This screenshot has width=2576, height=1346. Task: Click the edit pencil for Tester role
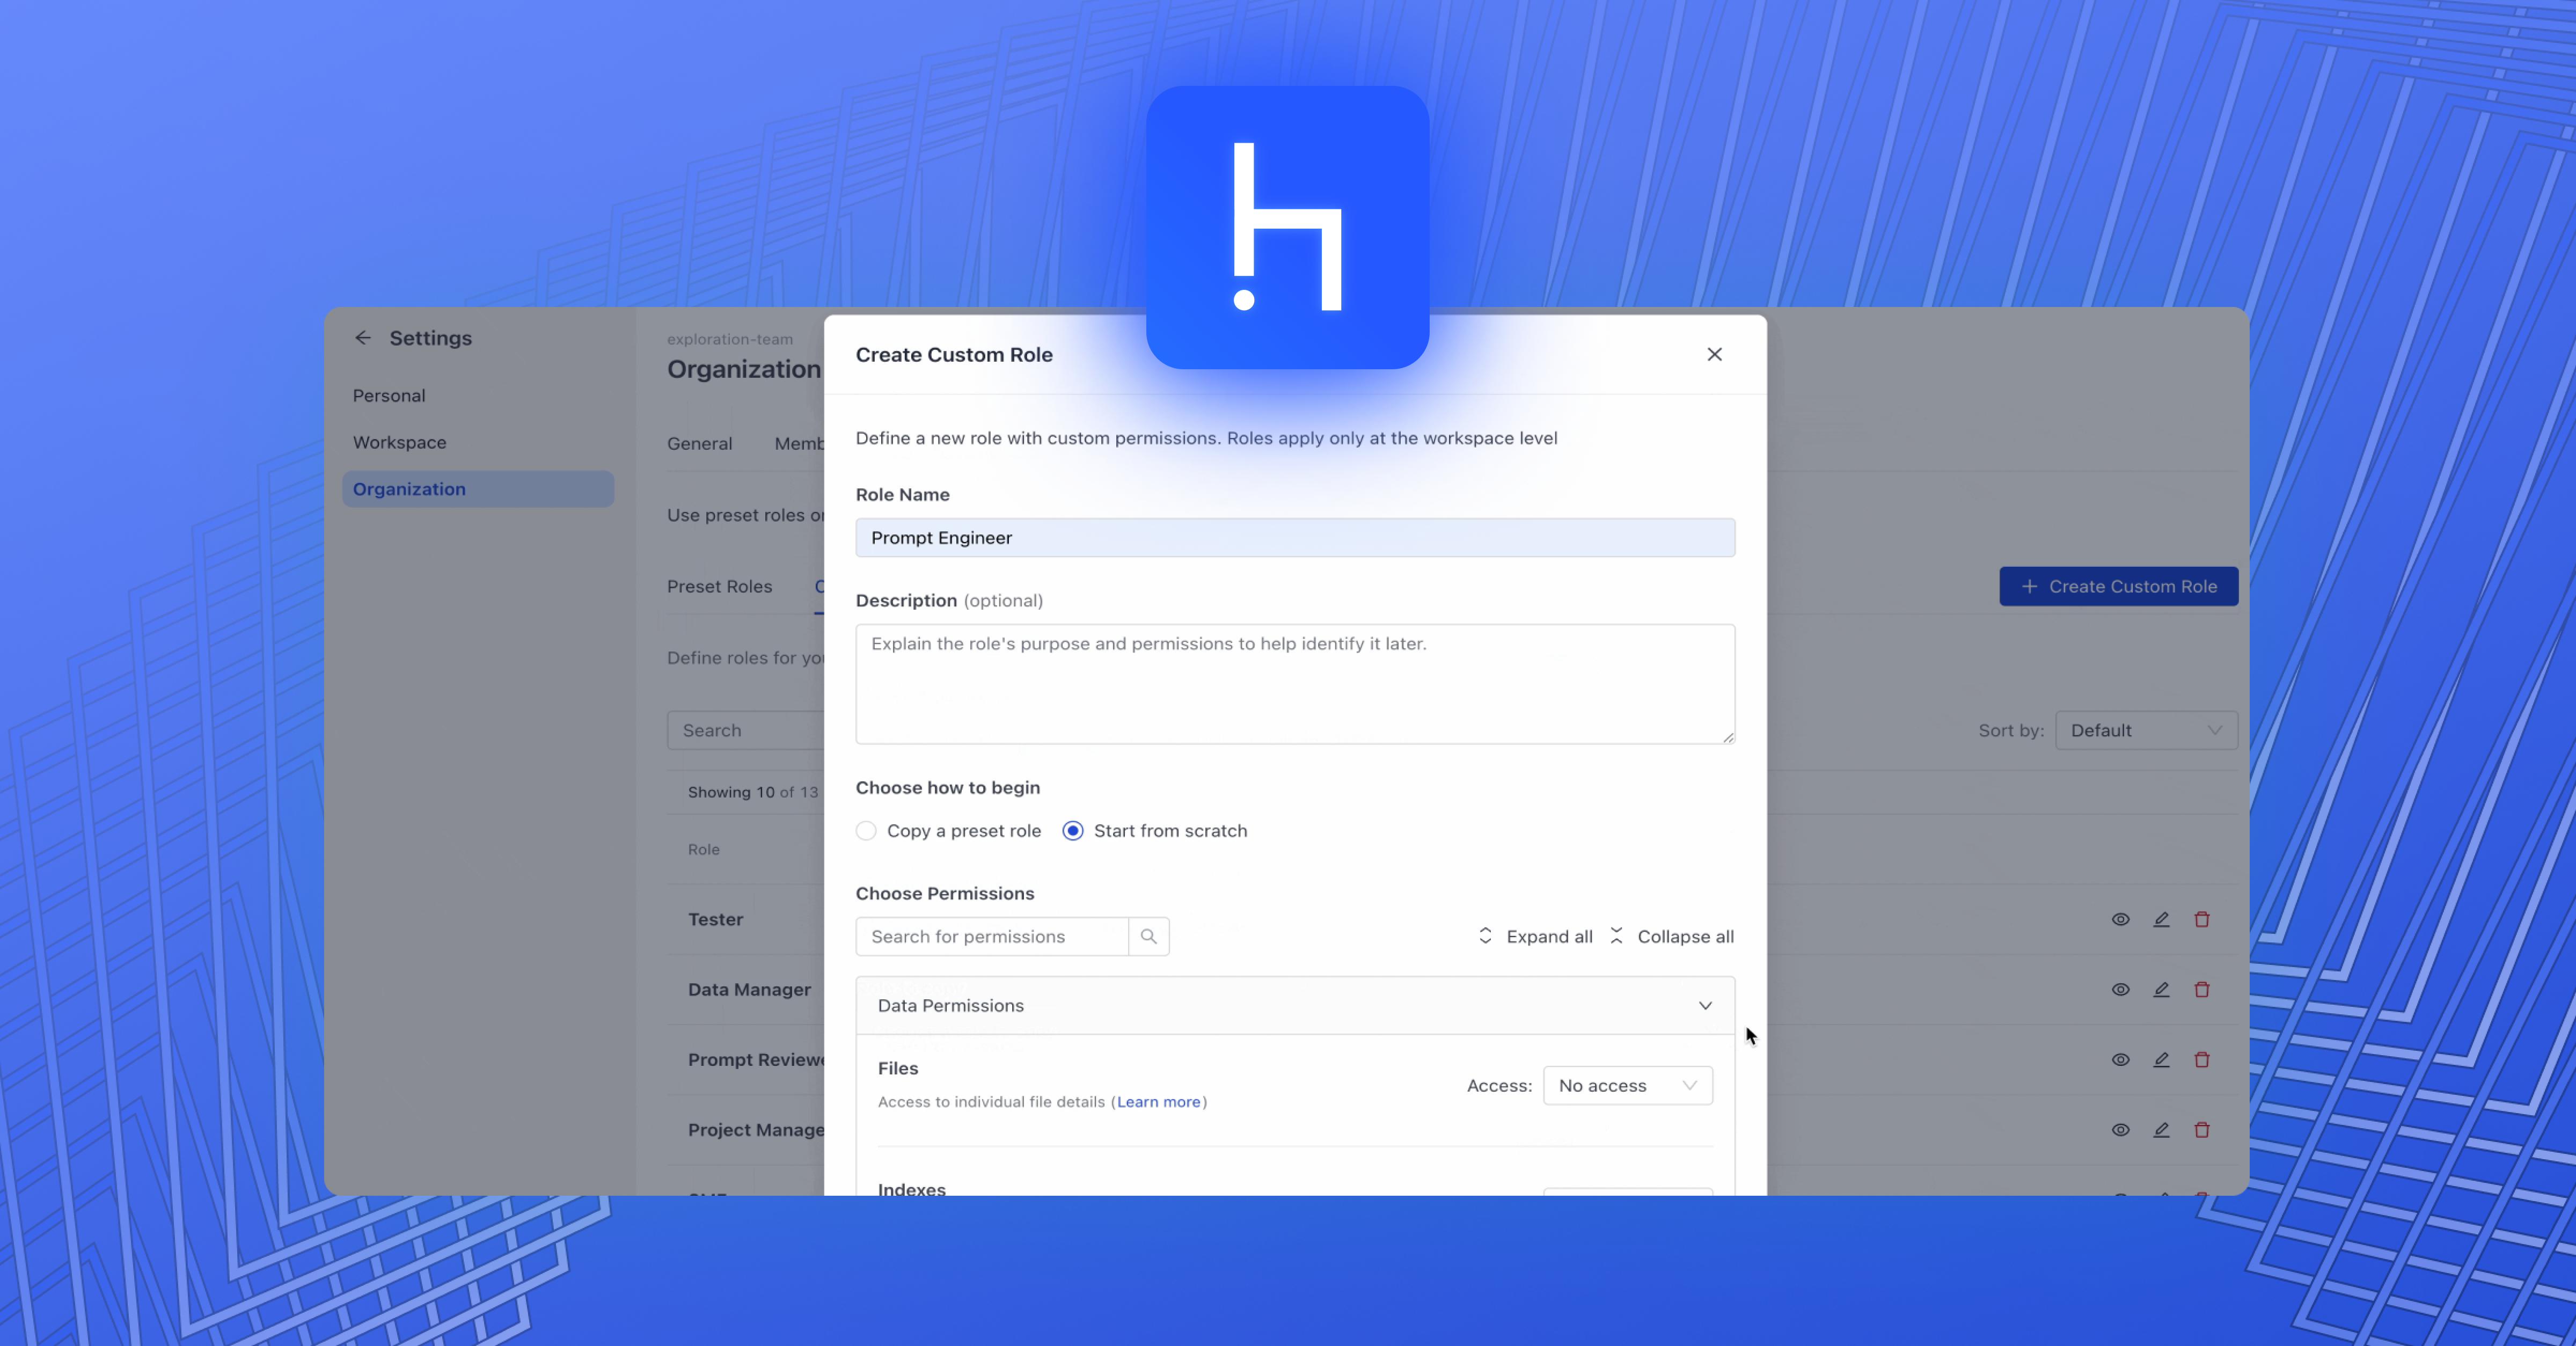(x=2161, y=919)
